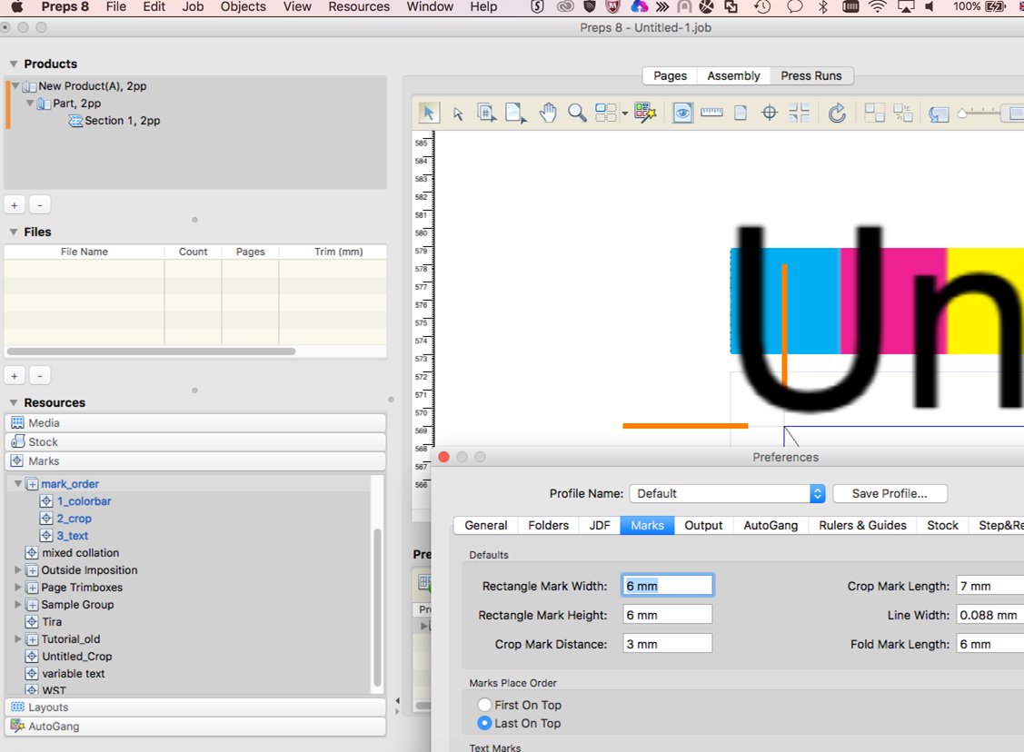Click the crosshair target icon in toolbar
Viewport: 1024px width, 752px height.
click(x=770, y=113)
